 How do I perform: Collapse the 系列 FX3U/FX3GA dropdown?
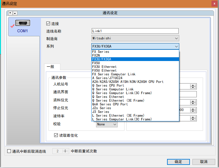tap(176, 46)
